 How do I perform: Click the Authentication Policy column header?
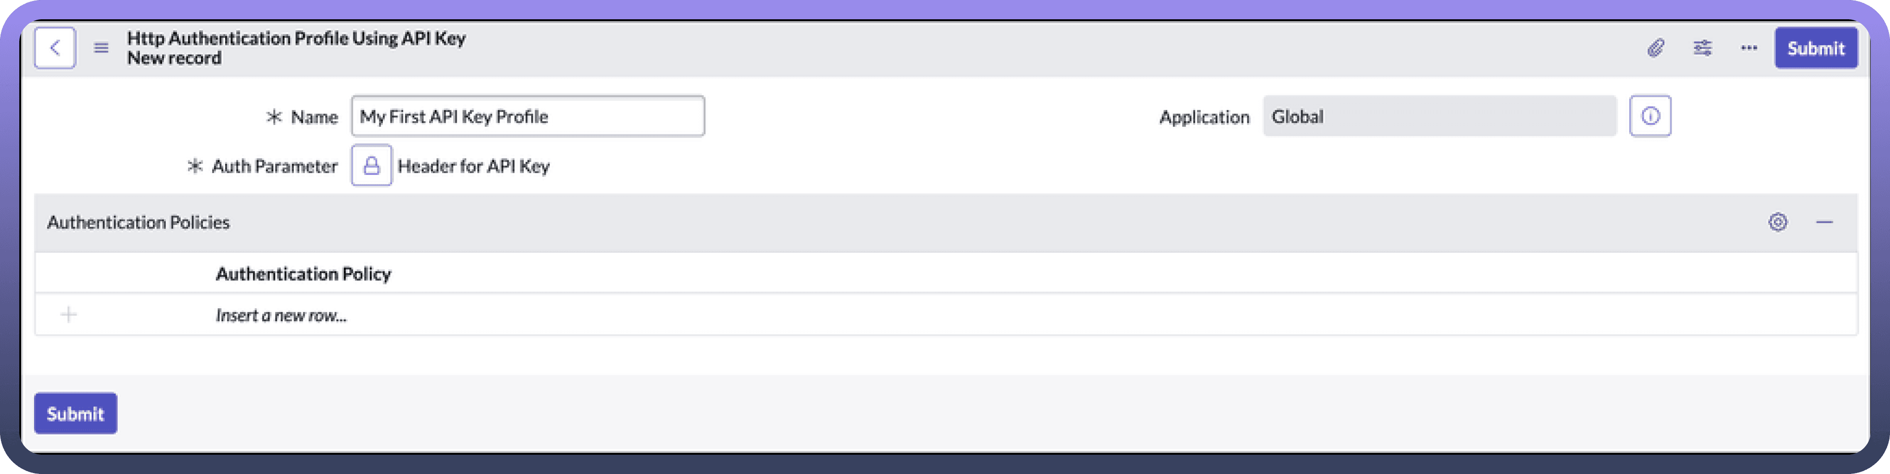point(303,274)
